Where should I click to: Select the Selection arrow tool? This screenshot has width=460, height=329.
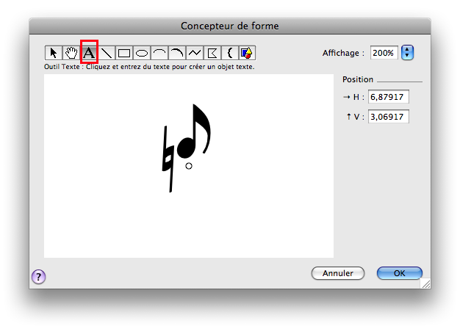point(54,53)
